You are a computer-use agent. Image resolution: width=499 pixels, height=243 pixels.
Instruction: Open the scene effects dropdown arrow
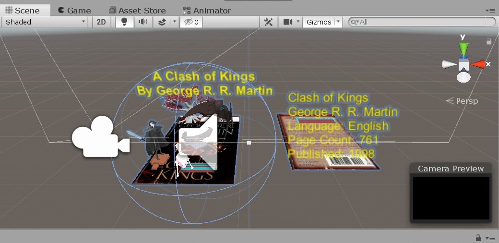click(x=174, y=22)
